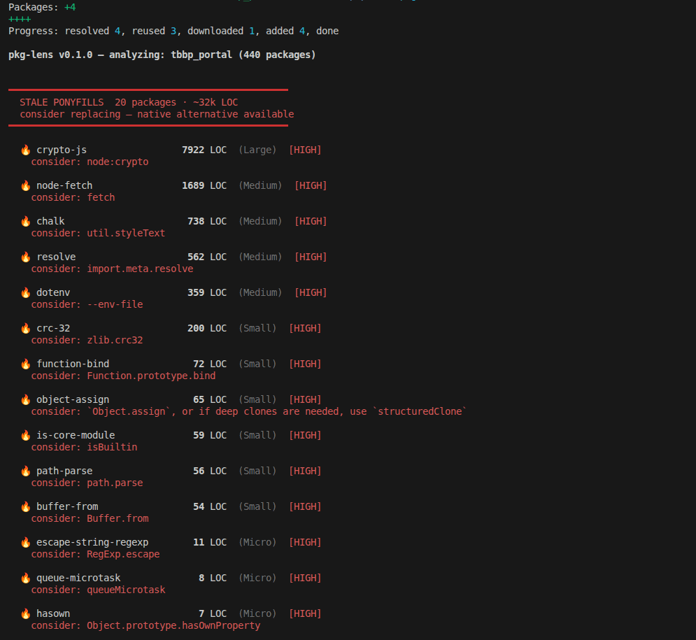Click the '7922 LOC' value
The height and width of the screenshot is (640, 696).
pos(204,150)
